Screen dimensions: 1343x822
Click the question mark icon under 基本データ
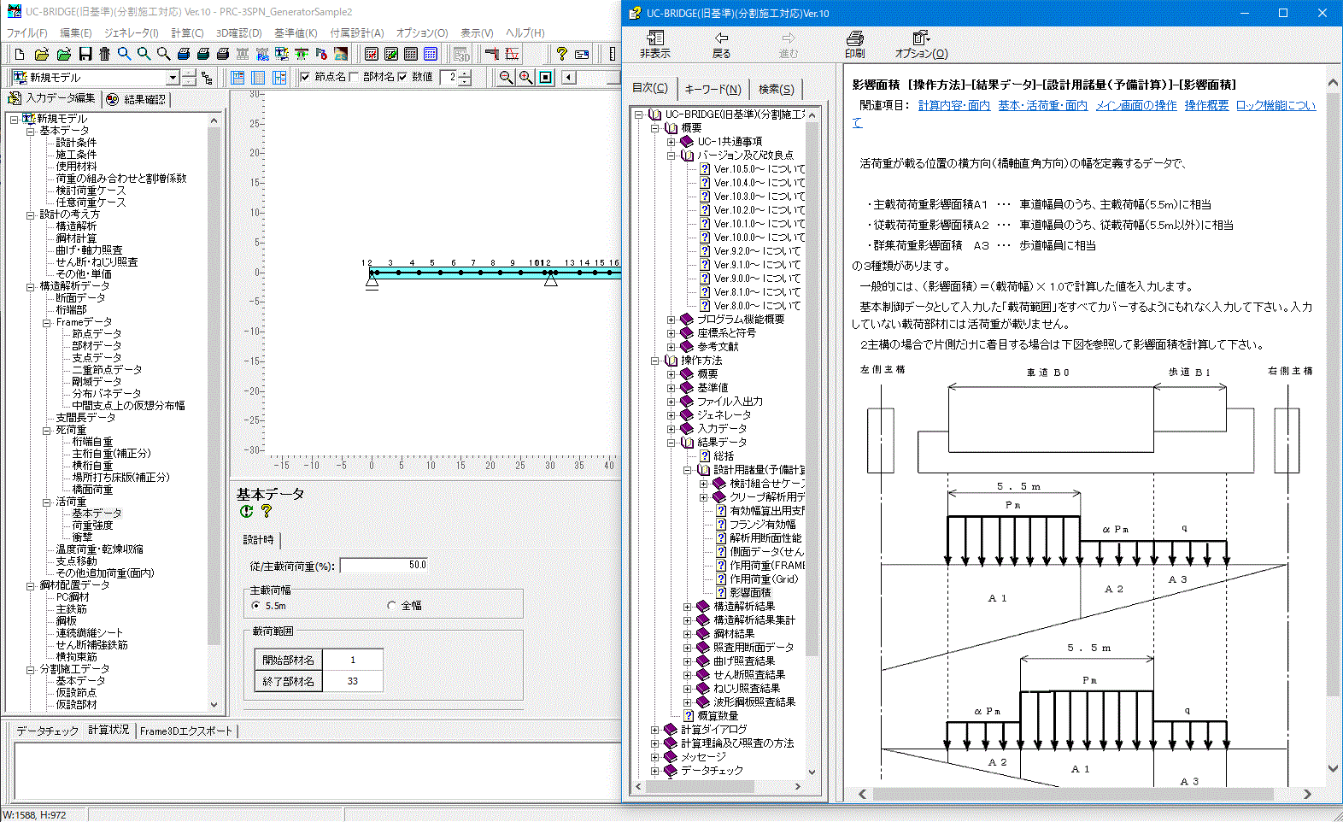(x=267, y=511)
